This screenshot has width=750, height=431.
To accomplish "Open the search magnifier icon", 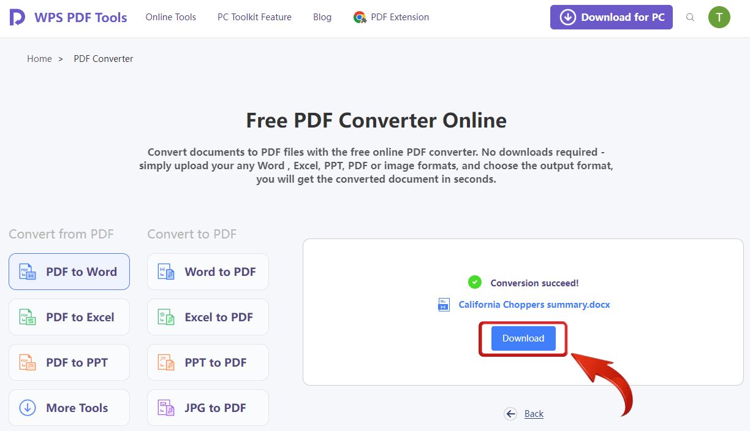I will click(690, 17).
